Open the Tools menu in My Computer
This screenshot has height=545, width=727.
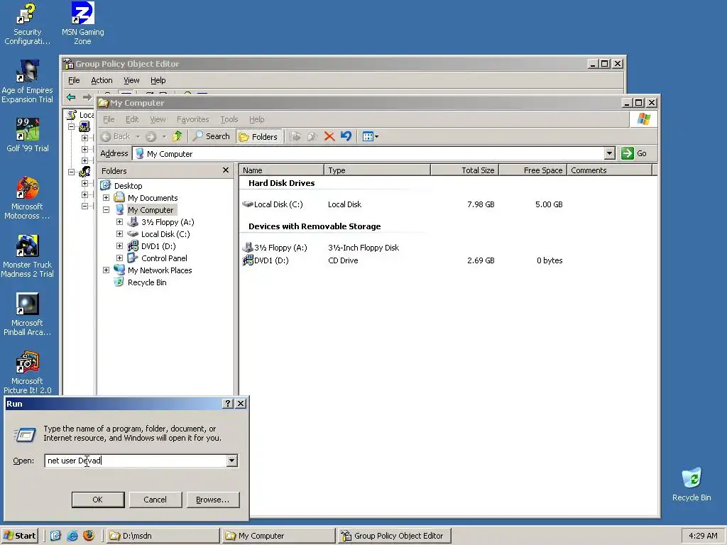pos(229,119)
